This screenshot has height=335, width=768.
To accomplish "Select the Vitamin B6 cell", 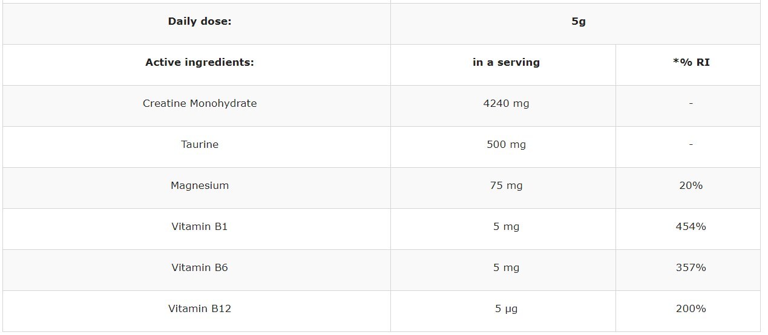I will (200, 267).
